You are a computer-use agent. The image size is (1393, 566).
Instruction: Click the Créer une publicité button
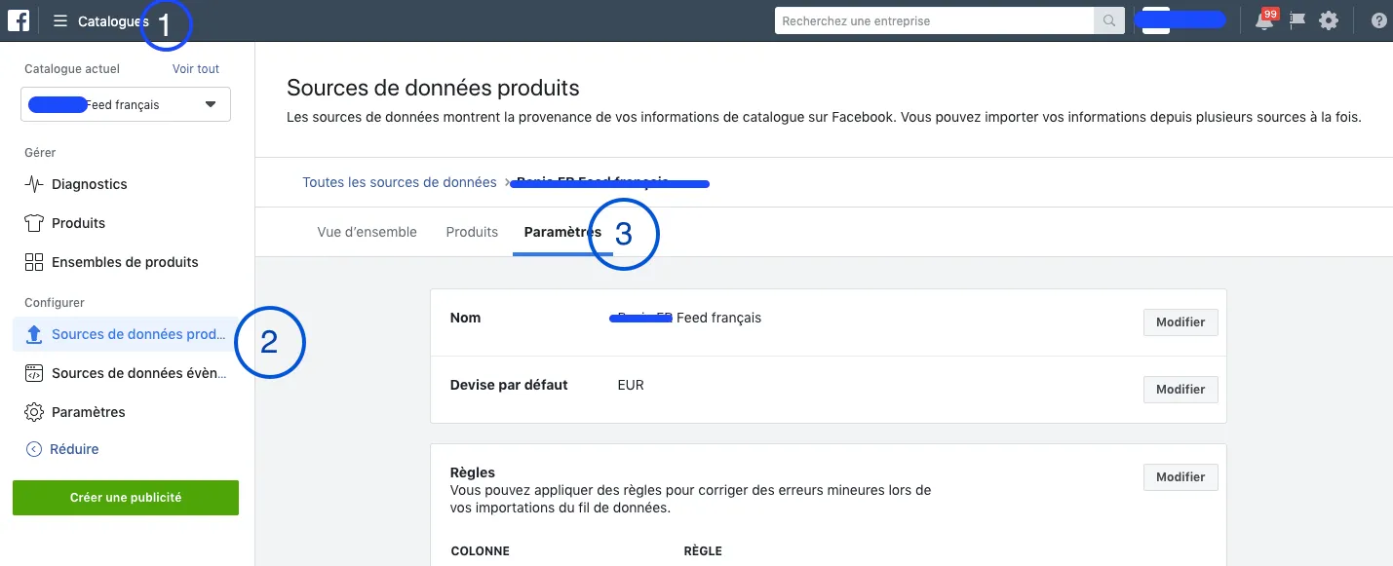point(126,498)
